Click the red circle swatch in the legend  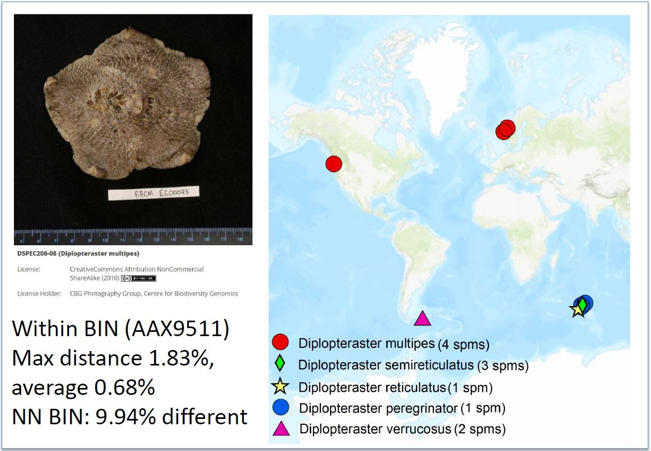coord(281,343)
